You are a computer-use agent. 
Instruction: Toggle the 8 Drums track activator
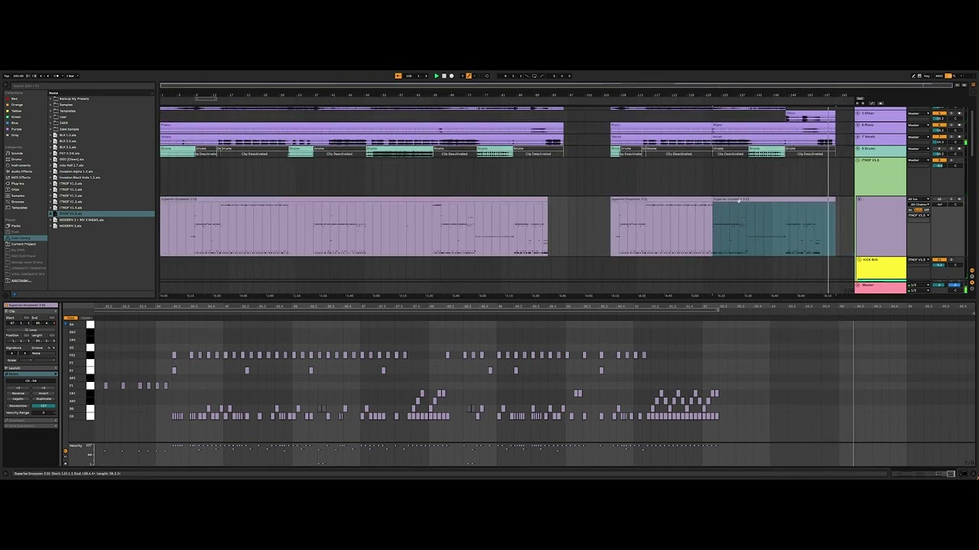coord(939,148)
